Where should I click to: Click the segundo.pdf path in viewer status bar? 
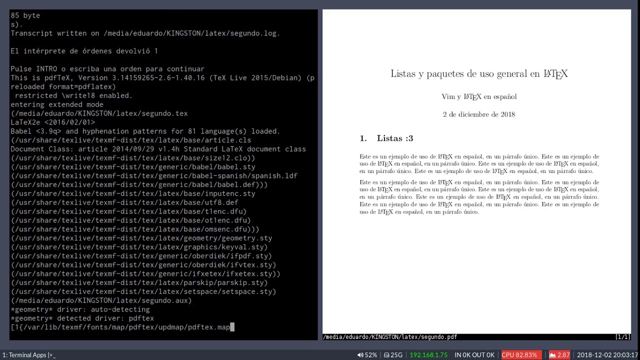390,337
